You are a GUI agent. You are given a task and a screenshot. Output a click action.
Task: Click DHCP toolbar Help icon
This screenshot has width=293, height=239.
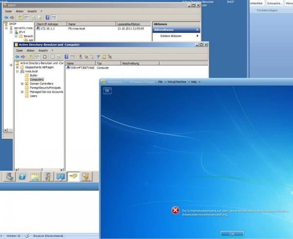pos(48,18)
